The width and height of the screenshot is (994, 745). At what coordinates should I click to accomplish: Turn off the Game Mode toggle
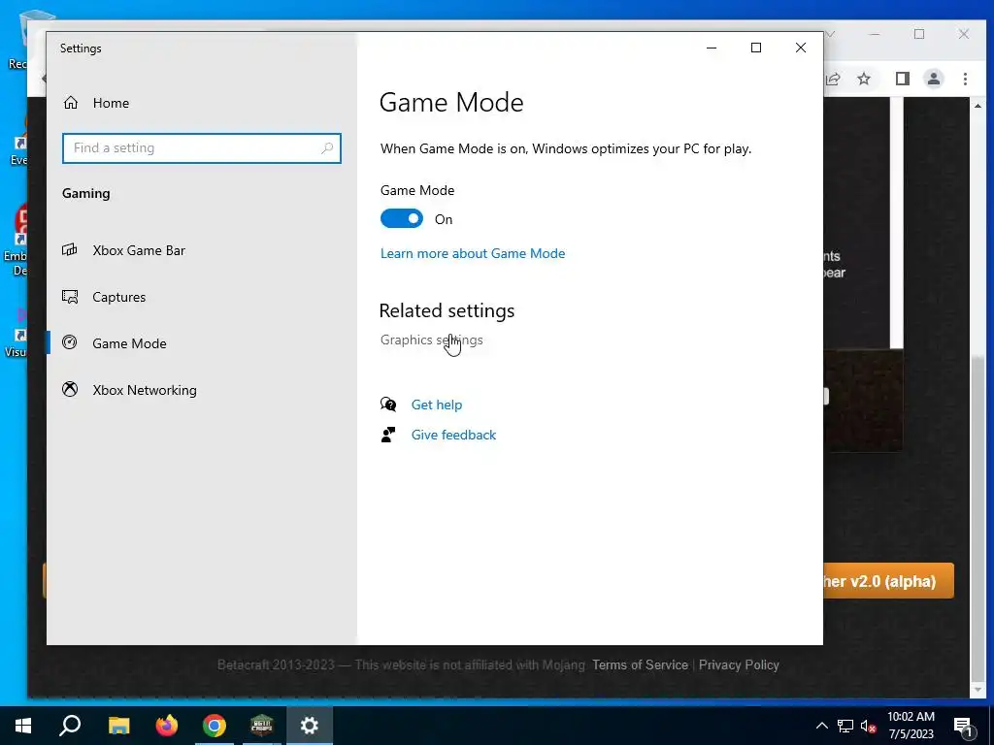click(x=401, y=218)
